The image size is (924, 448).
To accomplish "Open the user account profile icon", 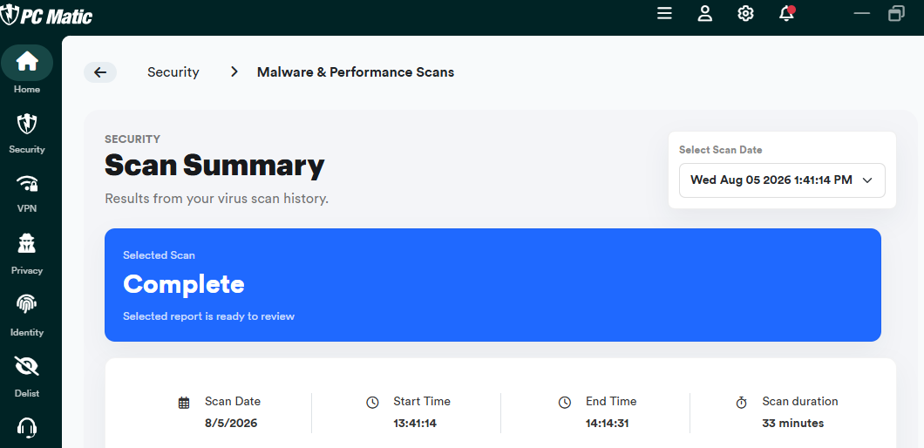I will pyautogui.click(x=705, y=14).
